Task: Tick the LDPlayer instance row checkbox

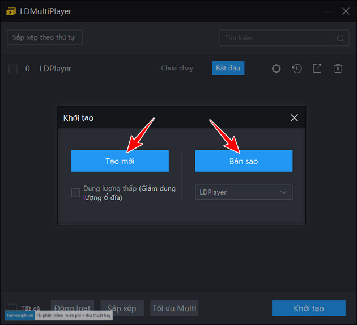Action: point(13,69)
